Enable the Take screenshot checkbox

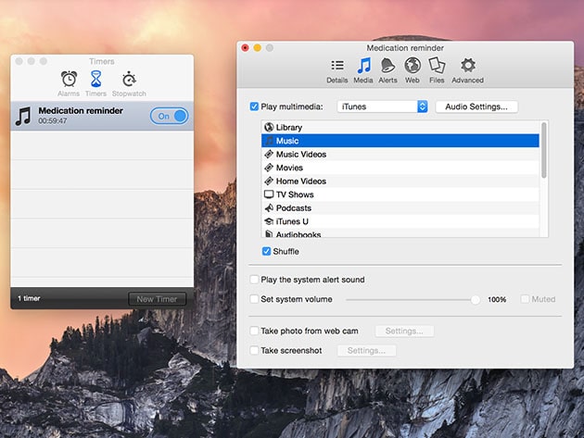pos(254,350)
